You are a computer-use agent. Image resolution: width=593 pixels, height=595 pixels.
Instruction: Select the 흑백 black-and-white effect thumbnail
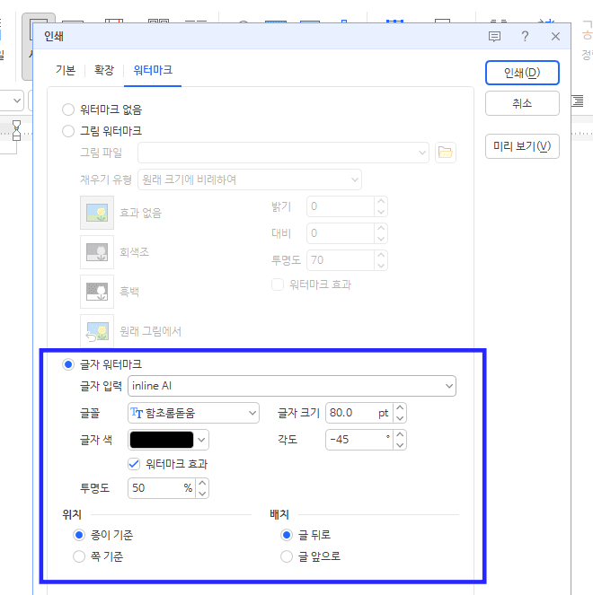click(97, 292)
